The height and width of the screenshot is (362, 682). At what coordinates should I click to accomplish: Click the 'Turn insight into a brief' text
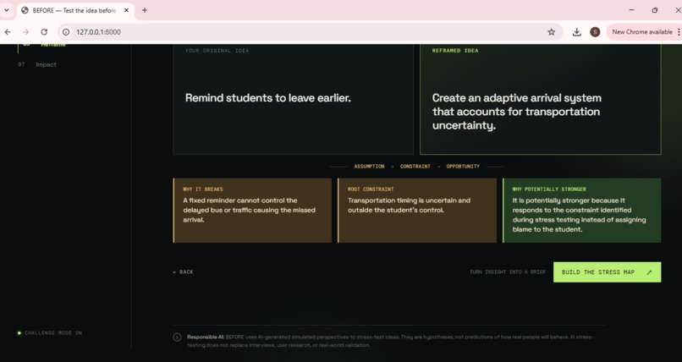(x=507, y=272)
